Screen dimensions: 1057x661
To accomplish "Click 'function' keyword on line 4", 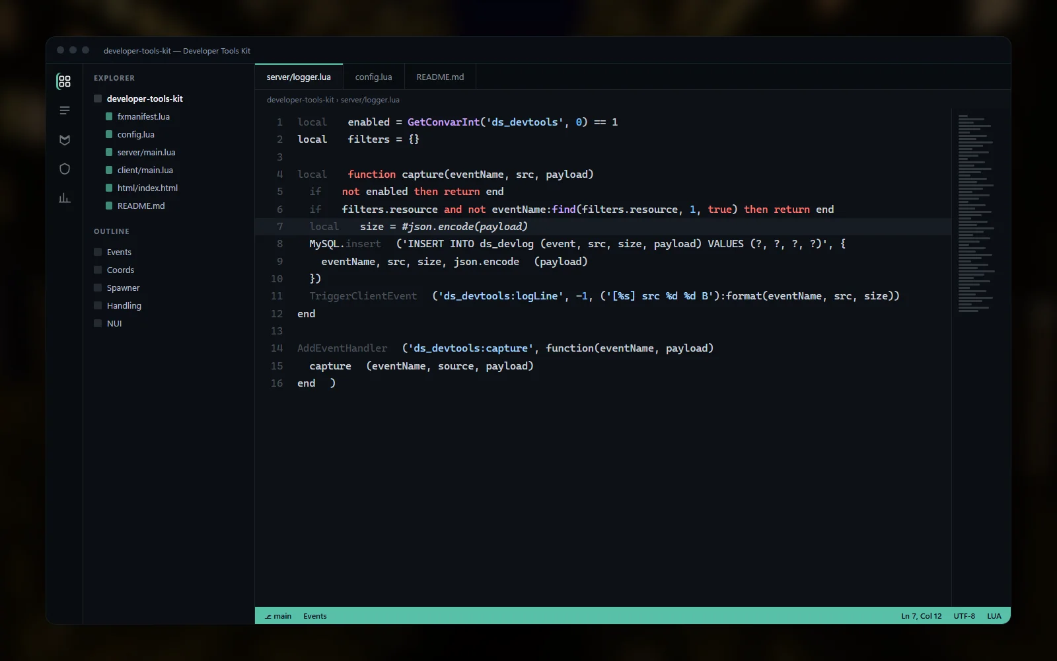I will (x=372, y=174).
